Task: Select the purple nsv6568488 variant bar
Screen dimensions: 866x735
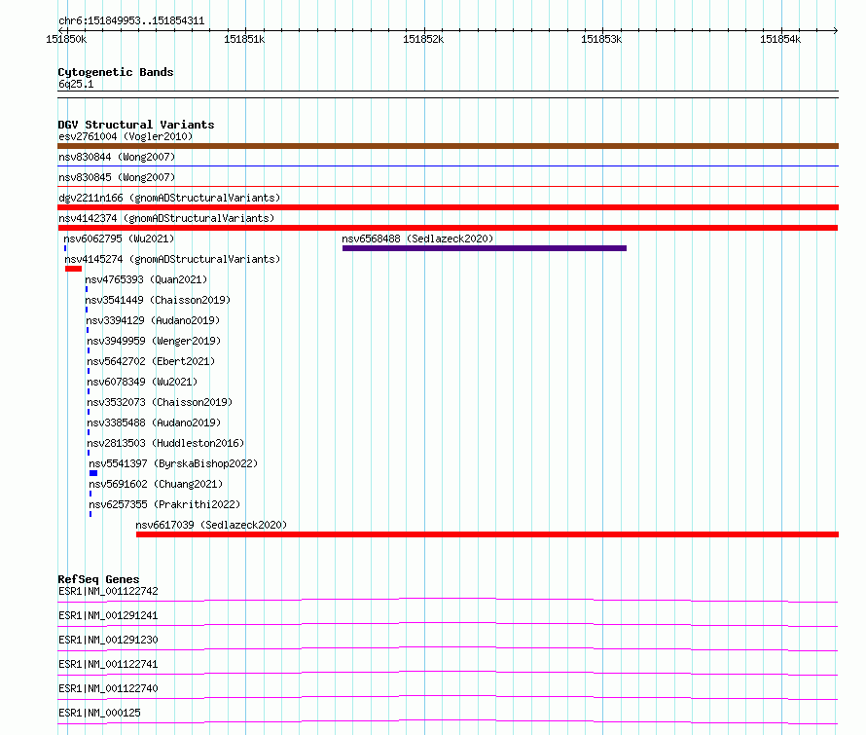Action: coord(485,248)
